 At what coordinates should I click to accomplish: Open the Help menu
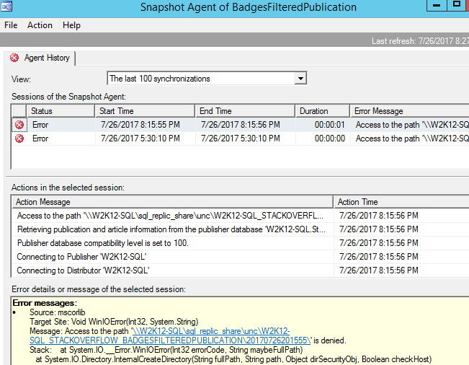(71, 25)
